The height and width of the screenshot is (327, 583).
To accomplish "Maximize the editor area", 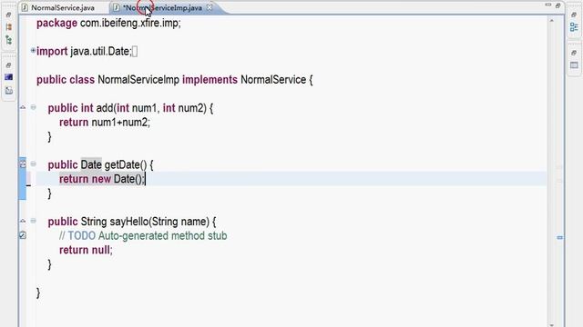I will pyautogui.click(x=557, y=5).
